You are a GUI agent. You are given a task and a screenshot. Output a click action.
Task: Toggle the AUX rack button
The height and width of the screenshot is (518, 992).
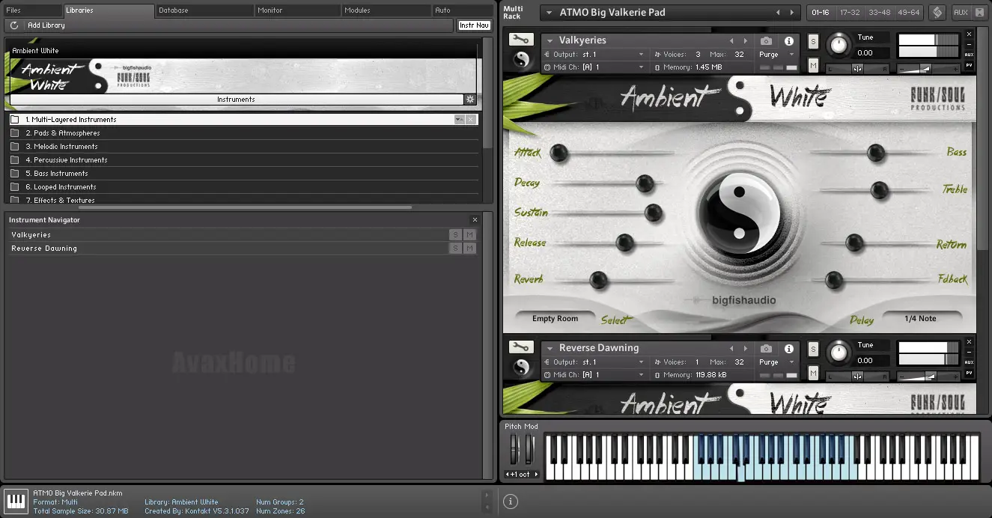[961, 13]
